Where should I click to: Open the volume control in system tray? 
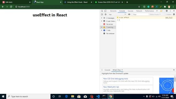(x=159, y=97)
